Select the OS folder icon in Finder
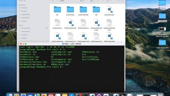Screen dimensions: 170x96 96,9
